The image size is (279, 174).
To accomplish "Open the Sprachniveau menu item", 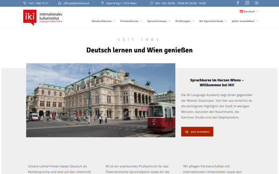I will pos(157,21).
